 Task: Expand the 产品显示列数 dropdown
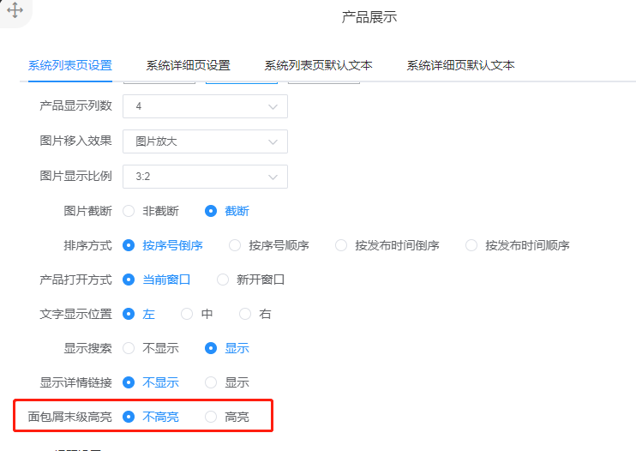pos(205,106)
